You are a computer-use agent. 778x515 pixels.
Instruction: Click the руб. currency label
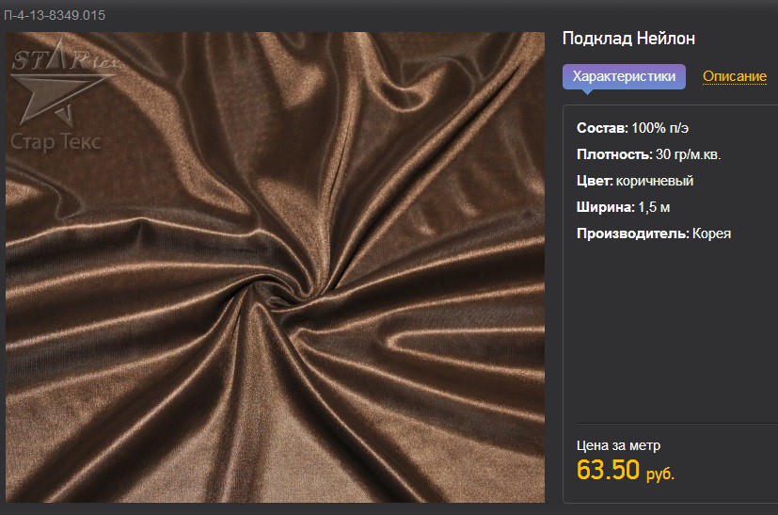(x=659, y=475)
